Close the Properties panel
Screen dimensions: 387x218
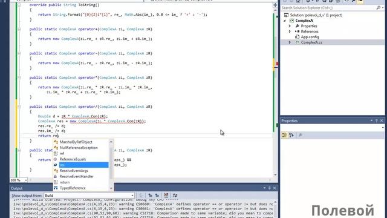[x=382, y=121]
